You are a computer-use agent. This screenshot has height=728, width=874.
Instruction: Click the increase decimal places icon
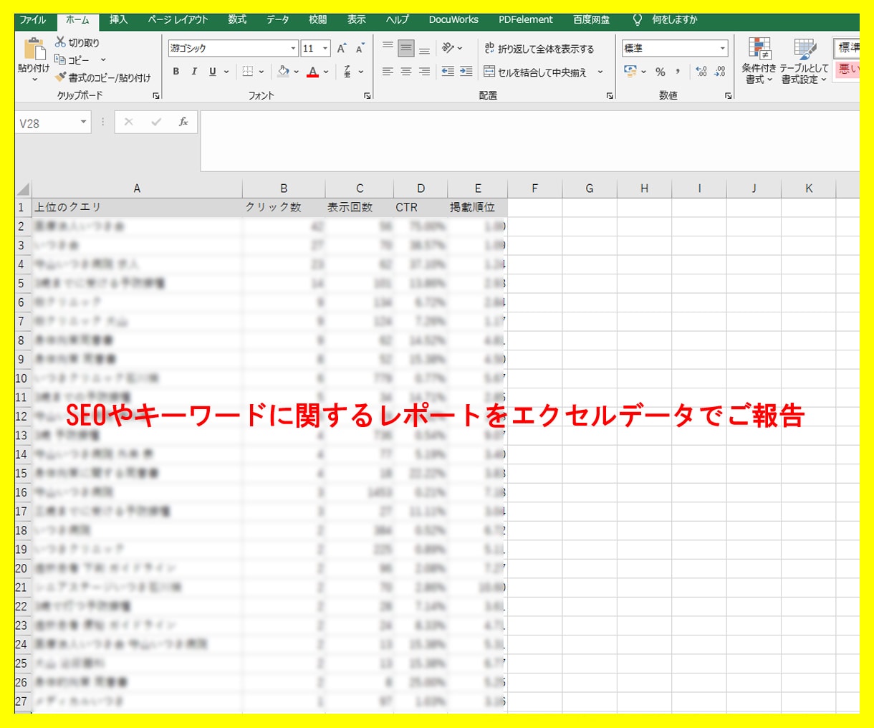pyautogui.click(x=701, y=72)
